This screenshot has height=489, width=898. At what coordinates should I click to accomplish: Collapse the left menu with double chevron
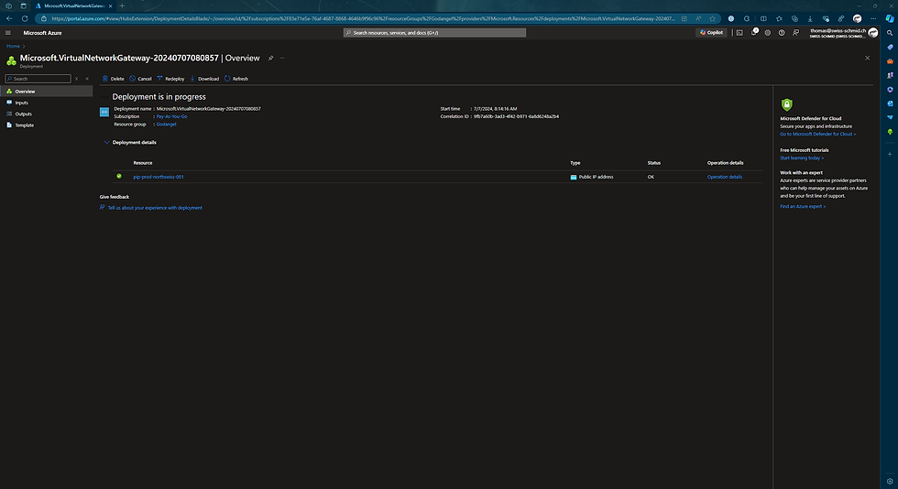click(x=87, y=79)
